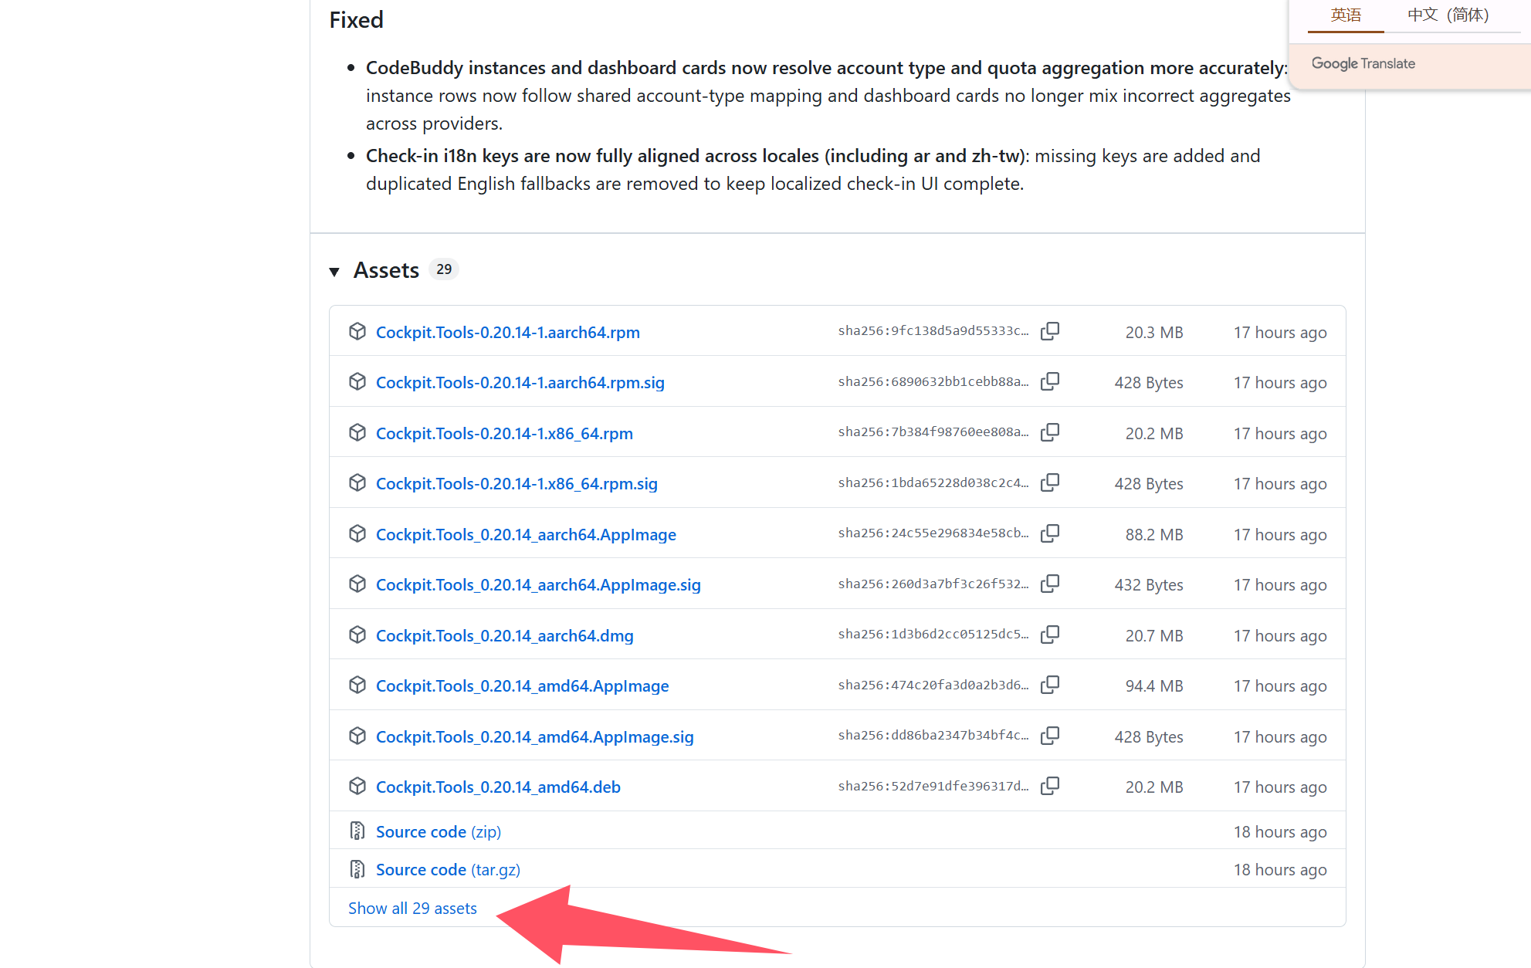This screenshot has width=1531, height=968.
Task: Copy sha256 of aarch64.rpm.sig asset
Action: point(1049,381)
